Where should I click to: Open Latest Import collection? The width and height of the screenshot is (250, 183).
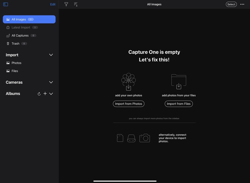coord(29,28)
